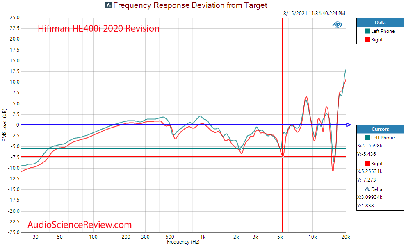The image size is (406, 246).
Task: Click the -25.0 dB axis tick label
Action: click(14, 232)
